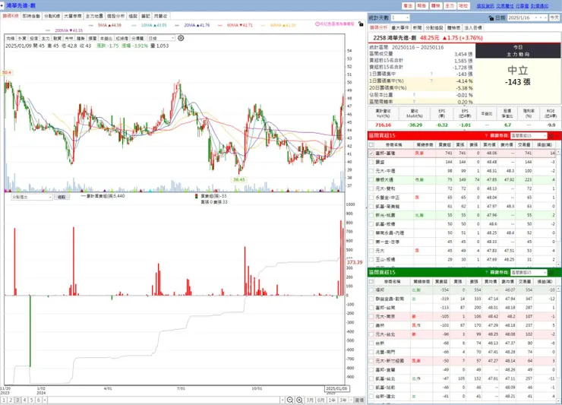Click the 20MA legend line color
This screenshot has width=562, height=405.
click(177, 26)
